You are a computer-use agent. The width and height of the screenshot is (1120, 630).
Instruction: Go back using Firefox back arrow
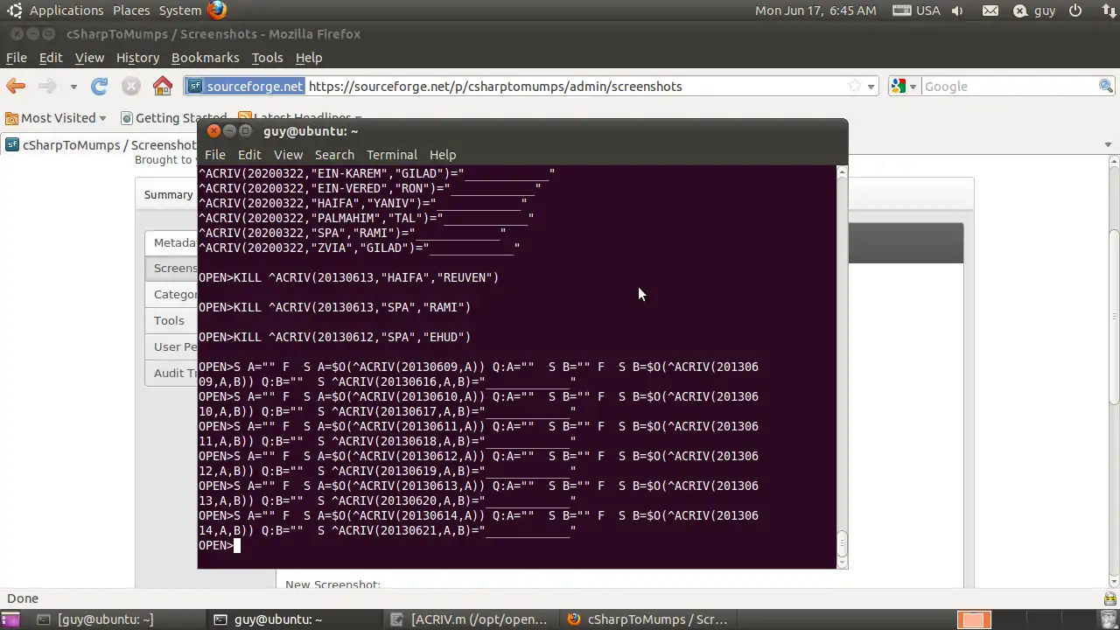(16, 86)
